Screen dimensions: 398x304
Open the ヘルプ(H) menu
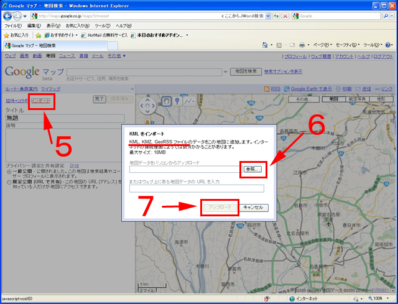tap(124, 26)
